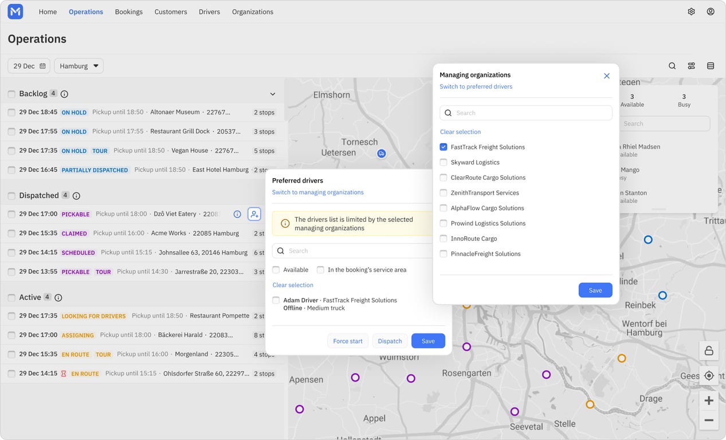Click the truck marker near Uetersen
The height and width of the screenshot is (440, 726).
[x=382, y=154]
